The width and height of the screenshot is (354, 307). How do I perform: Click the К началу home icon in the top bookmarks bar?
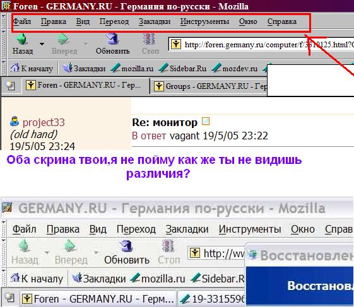pos(15,67)
